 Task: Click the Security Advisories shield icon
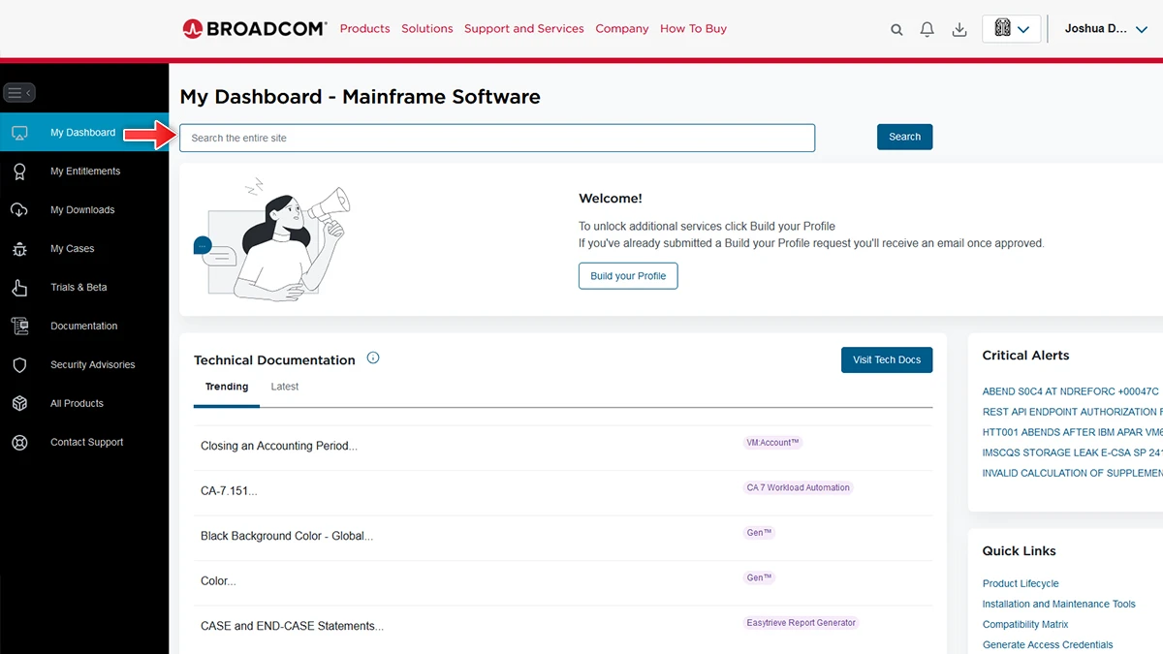tap(19, 365)
